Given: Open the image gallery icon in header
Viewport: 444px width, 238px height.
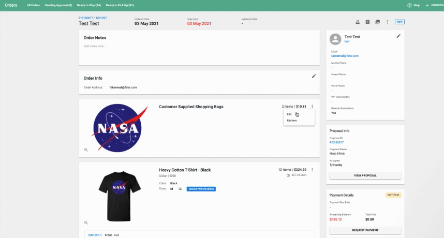Looking at the screenshot, I should coord(377,22).
